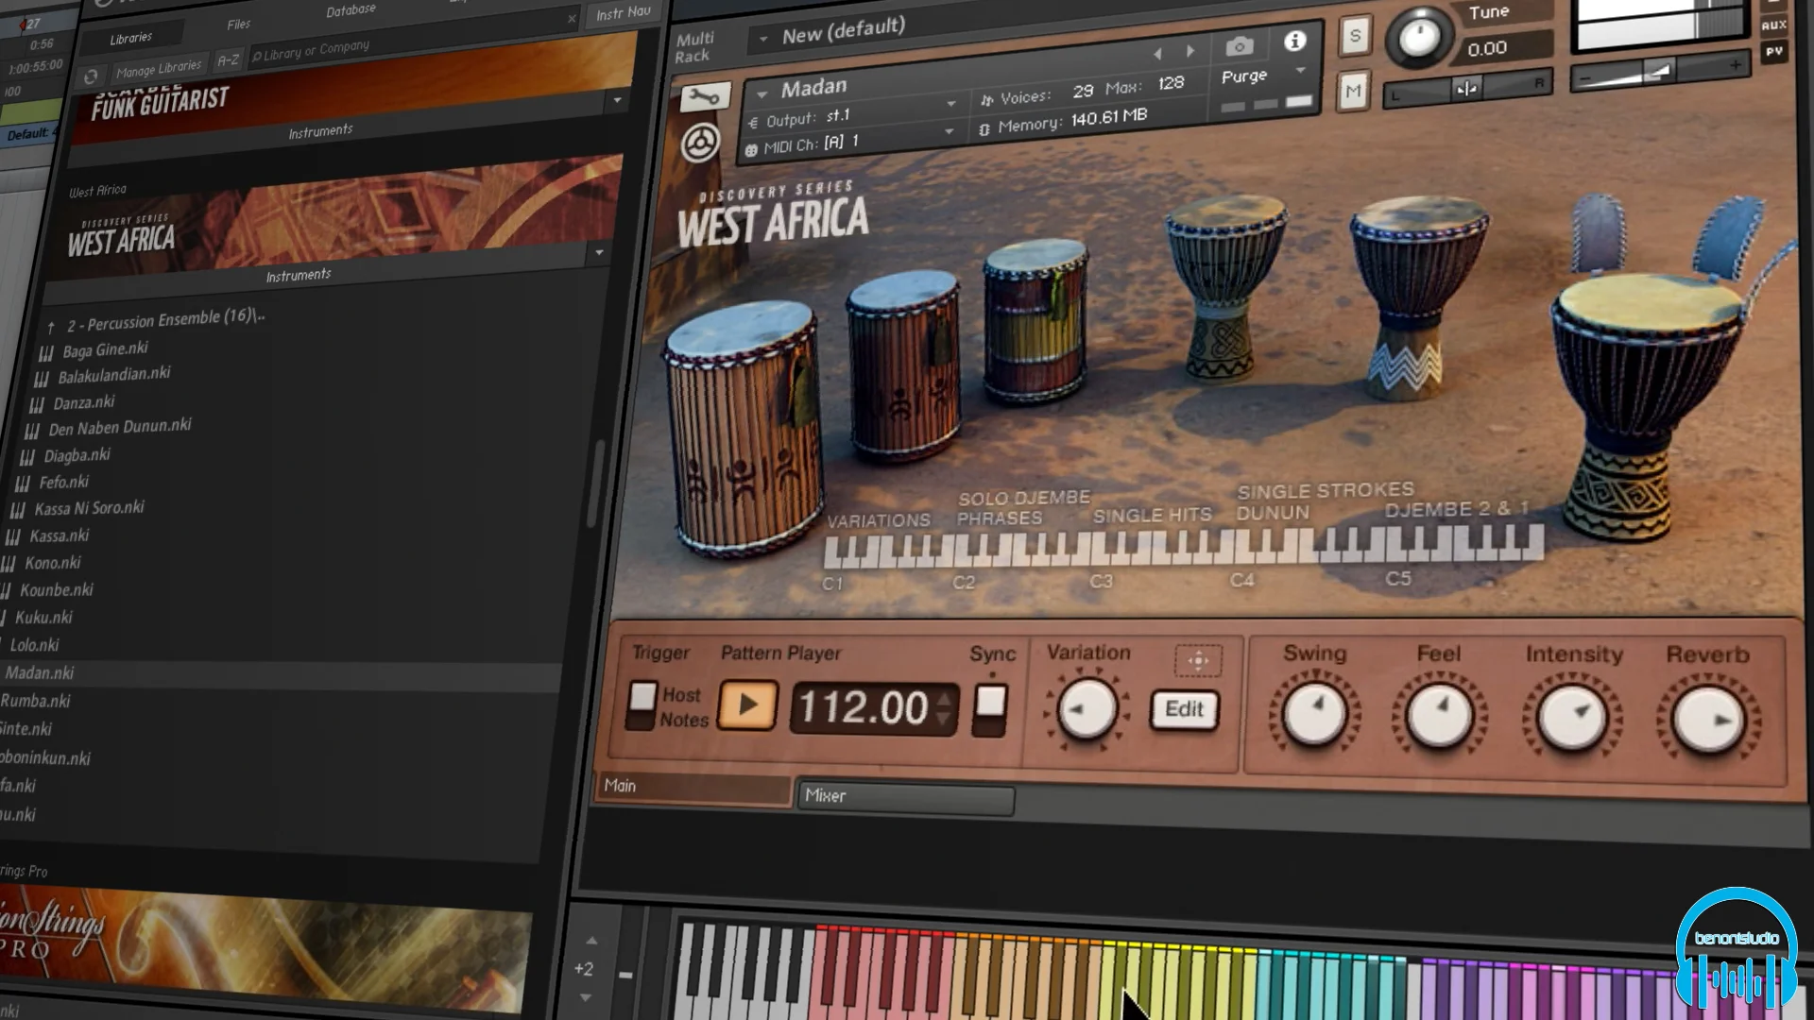Viewport: 1814px width, 1020px height.
Task: Shift the keyboard octave up
Action: (591, 941)
